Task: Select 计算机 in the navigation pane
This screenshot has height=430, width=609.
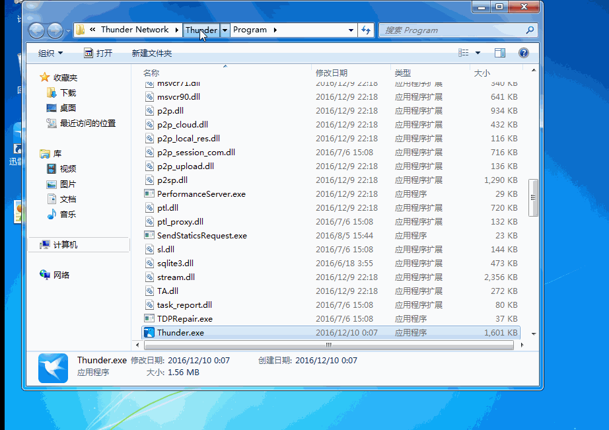Action: (x=65, y=244)
